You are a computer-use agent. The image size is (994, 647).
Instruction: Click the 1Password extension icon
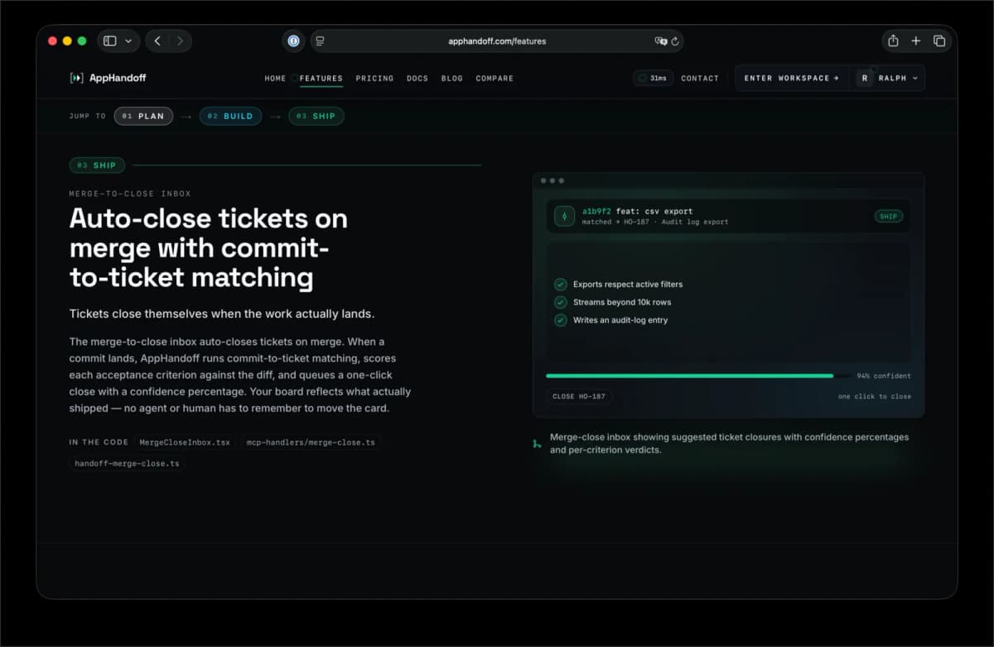[x=293, y=41]
